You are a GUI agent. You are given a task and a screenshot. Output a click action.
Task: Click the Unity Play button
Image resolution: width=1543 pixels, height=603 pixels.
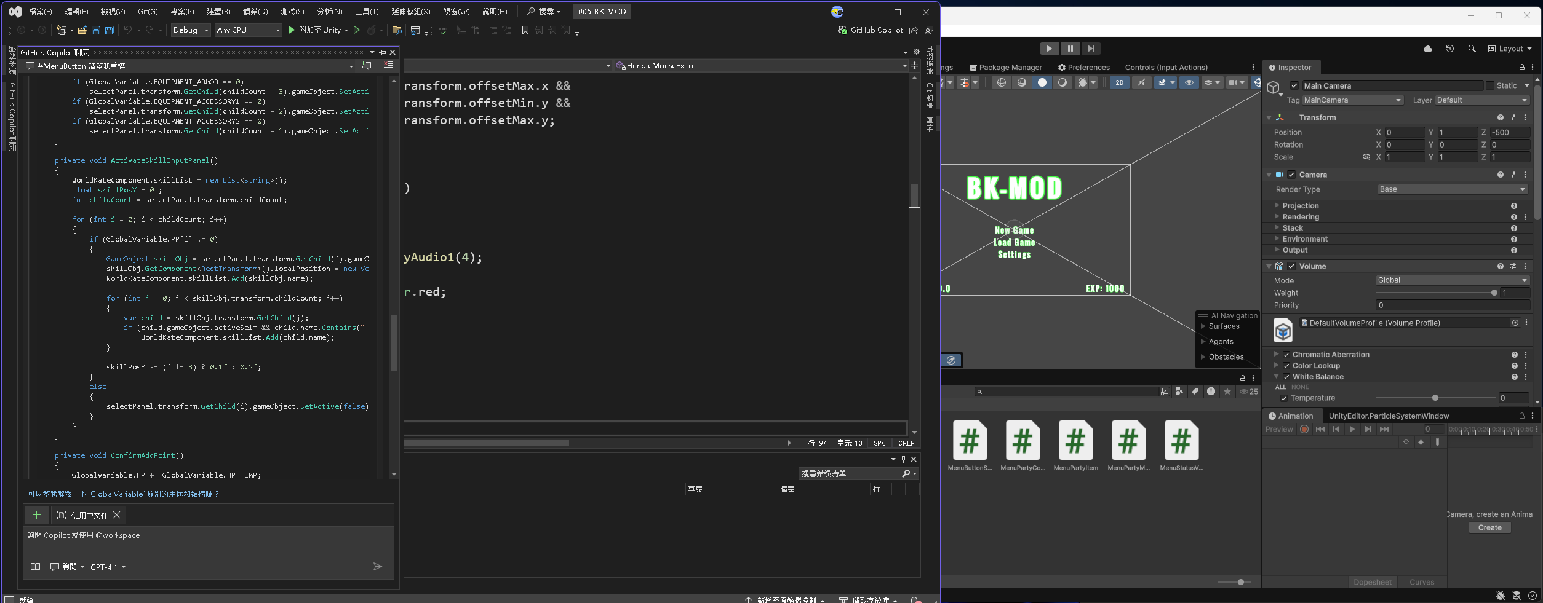click(1049, 49)
